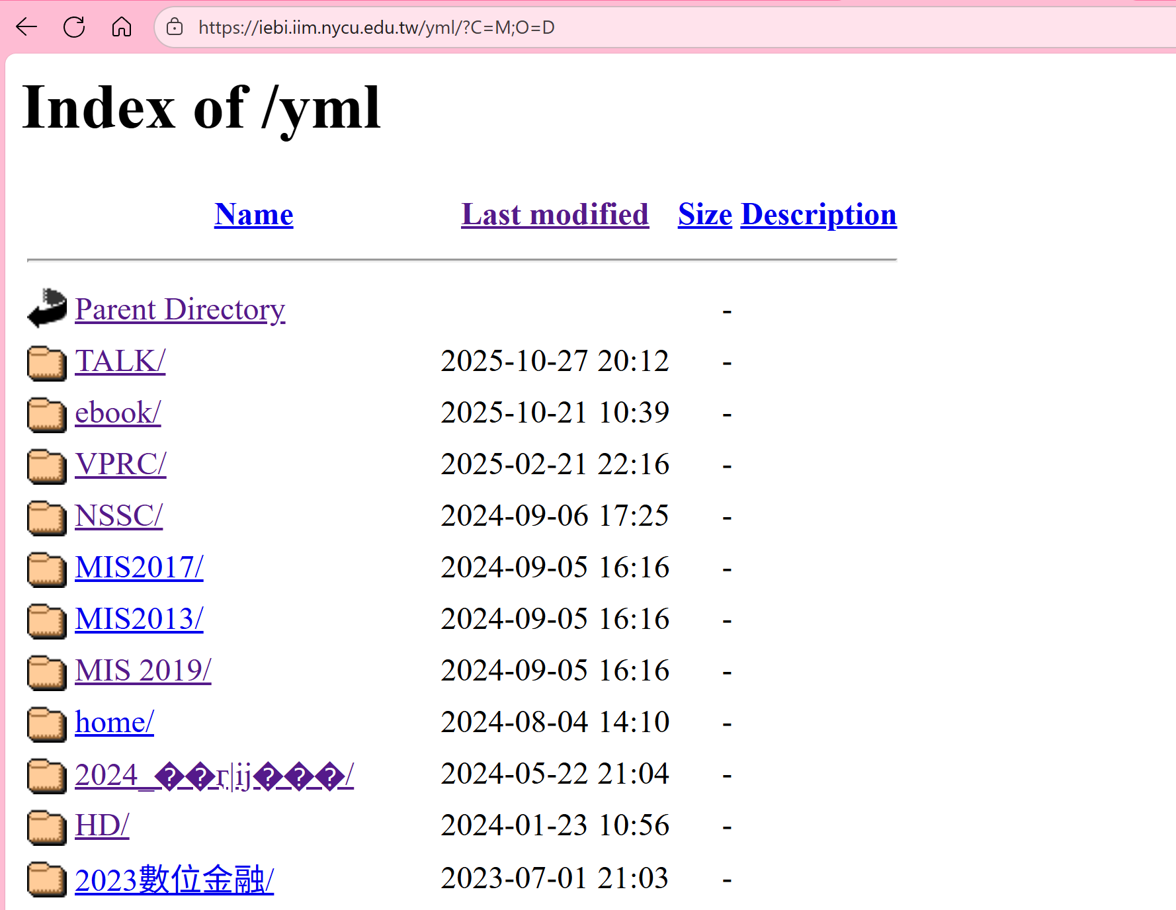Select the date 2024-09-06 17:25
This screenshot has width=1176, height=910.
pos(555,516)
